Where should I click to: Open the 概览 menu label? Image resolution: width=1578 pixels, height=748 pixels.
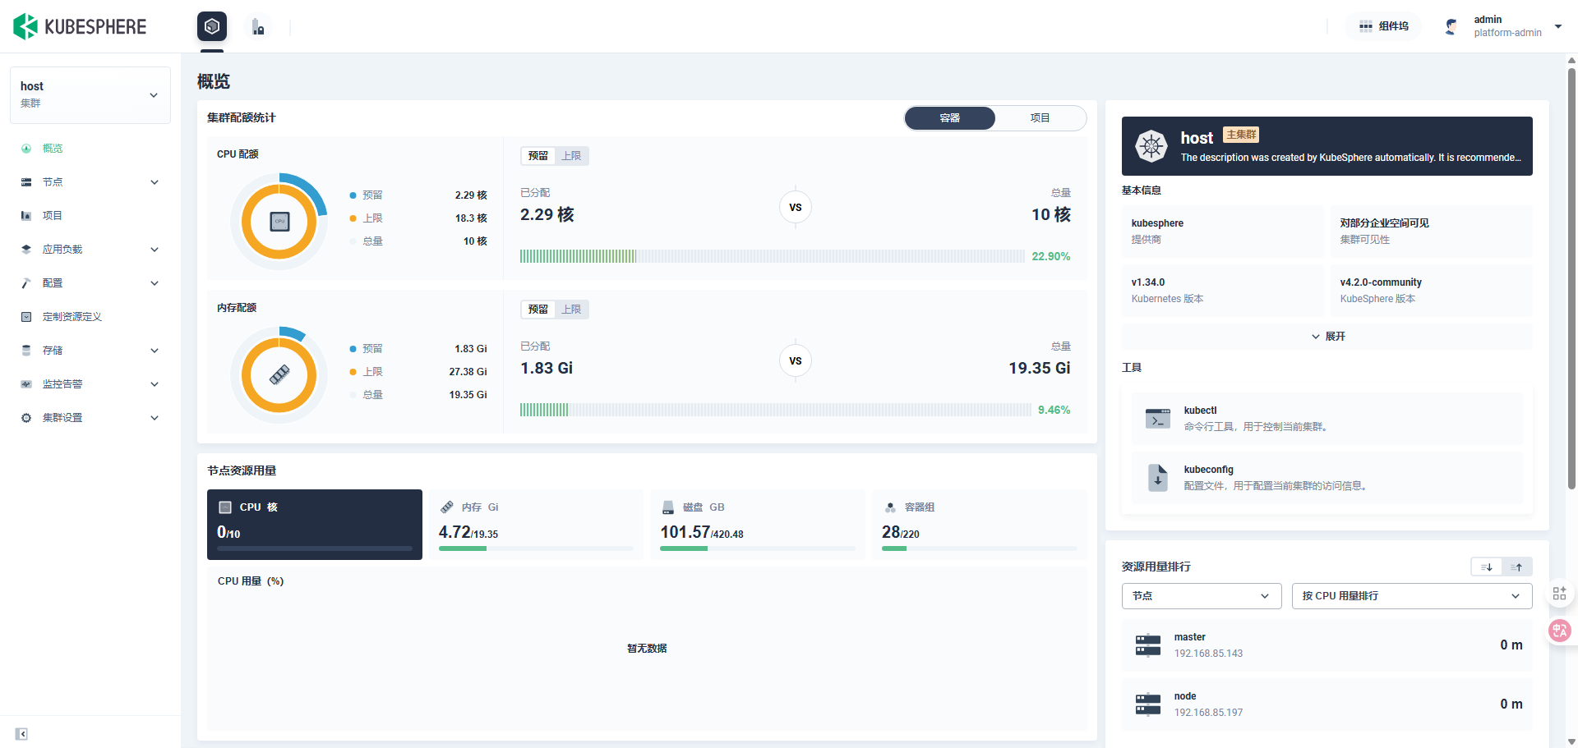coord(53,149)
